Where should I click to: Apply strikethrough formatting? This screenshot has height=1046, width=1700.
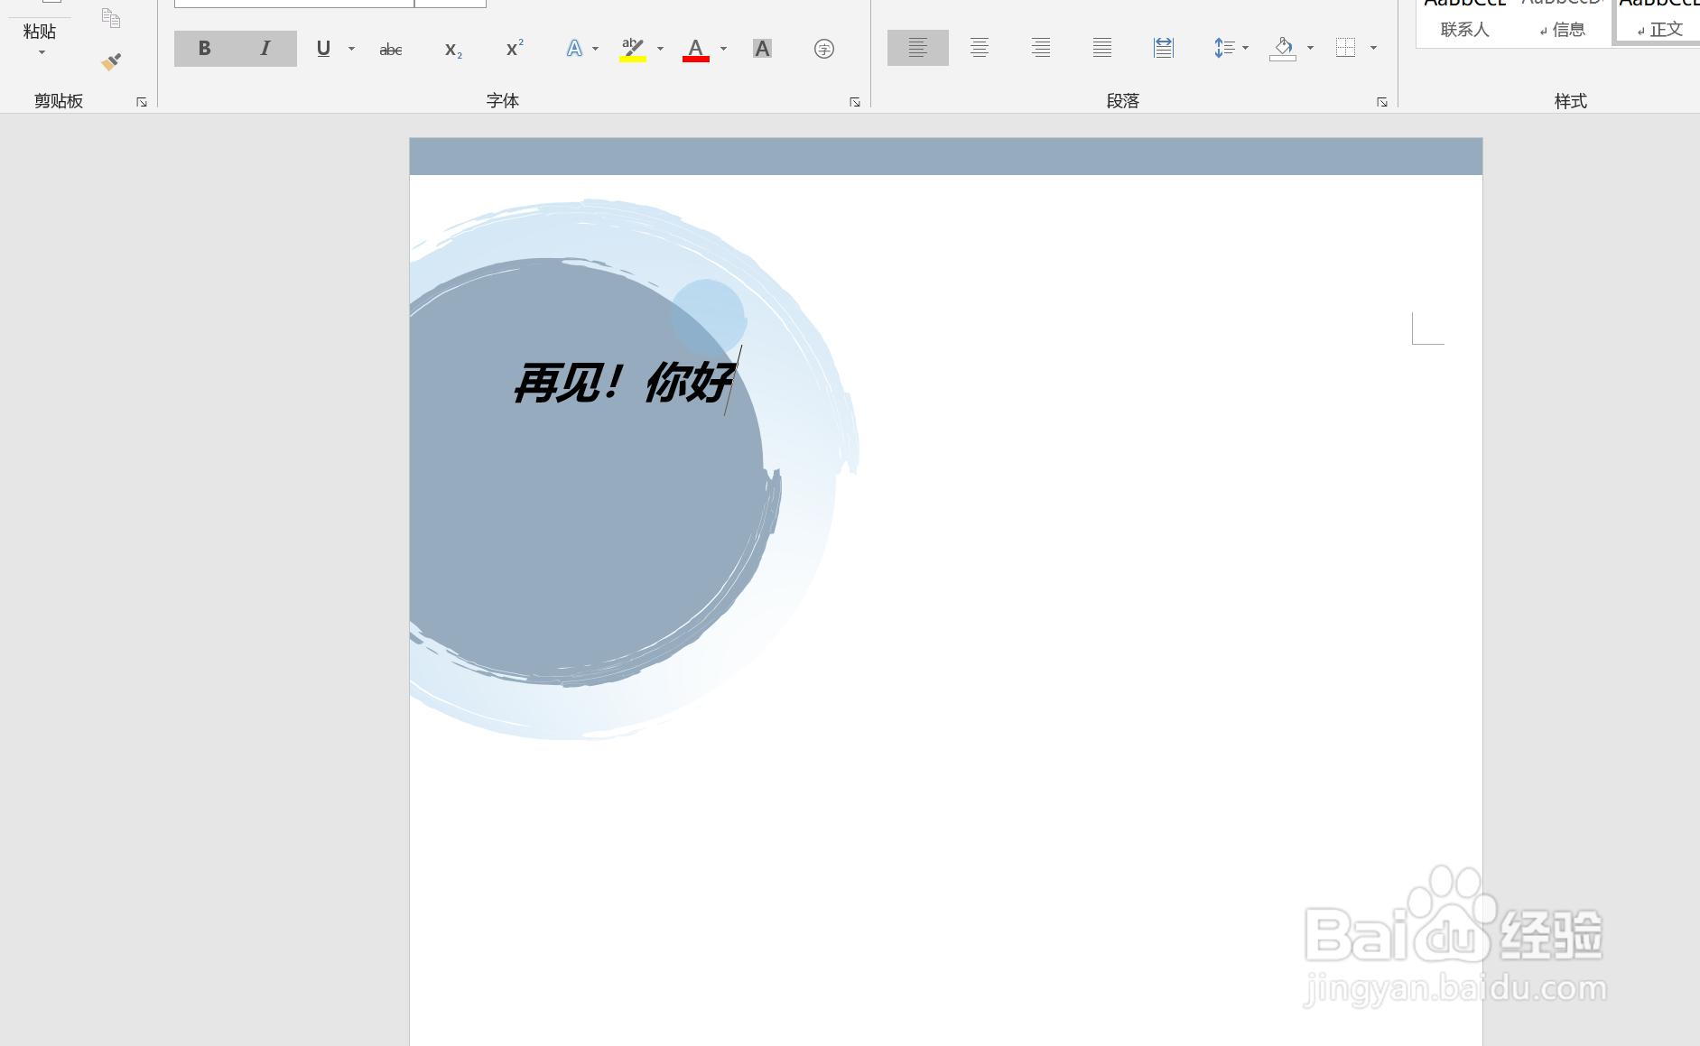pyautogui.click(x=391, y=48)
